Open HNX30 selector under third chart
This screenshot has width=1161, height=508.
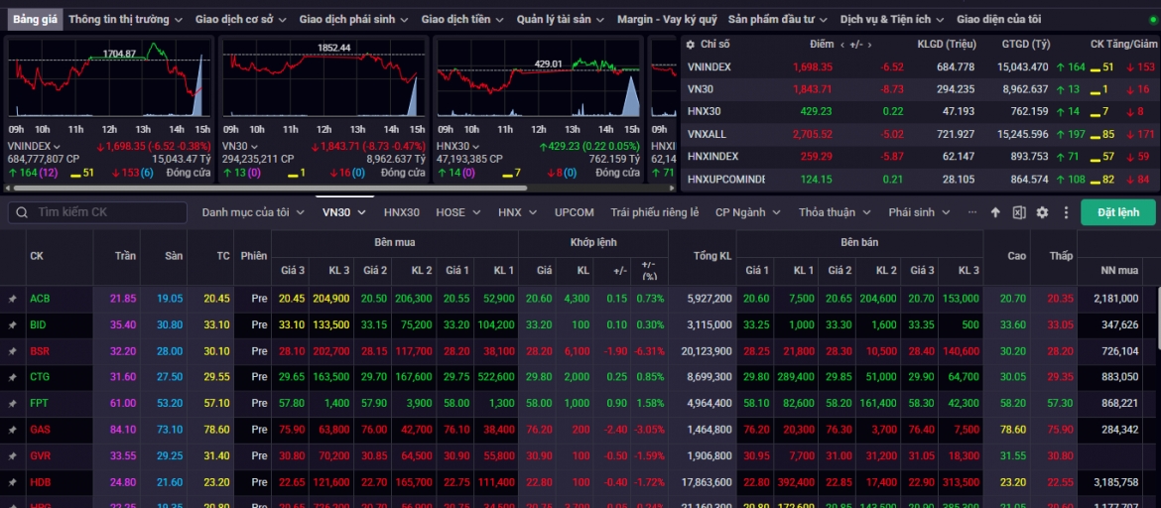458,147
